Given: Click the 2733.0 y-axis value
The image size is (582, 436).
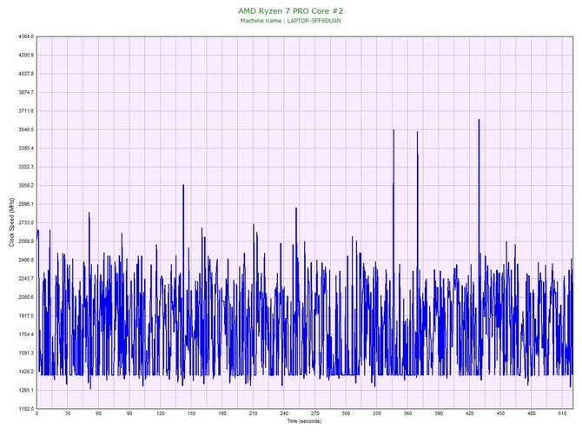Looking at the screenshot, I should coord(26,222).
